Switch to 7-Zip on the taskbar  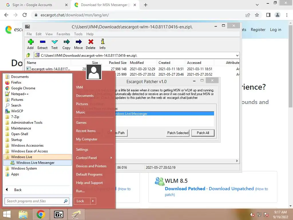pyautogui.click(x=58, y=214)
